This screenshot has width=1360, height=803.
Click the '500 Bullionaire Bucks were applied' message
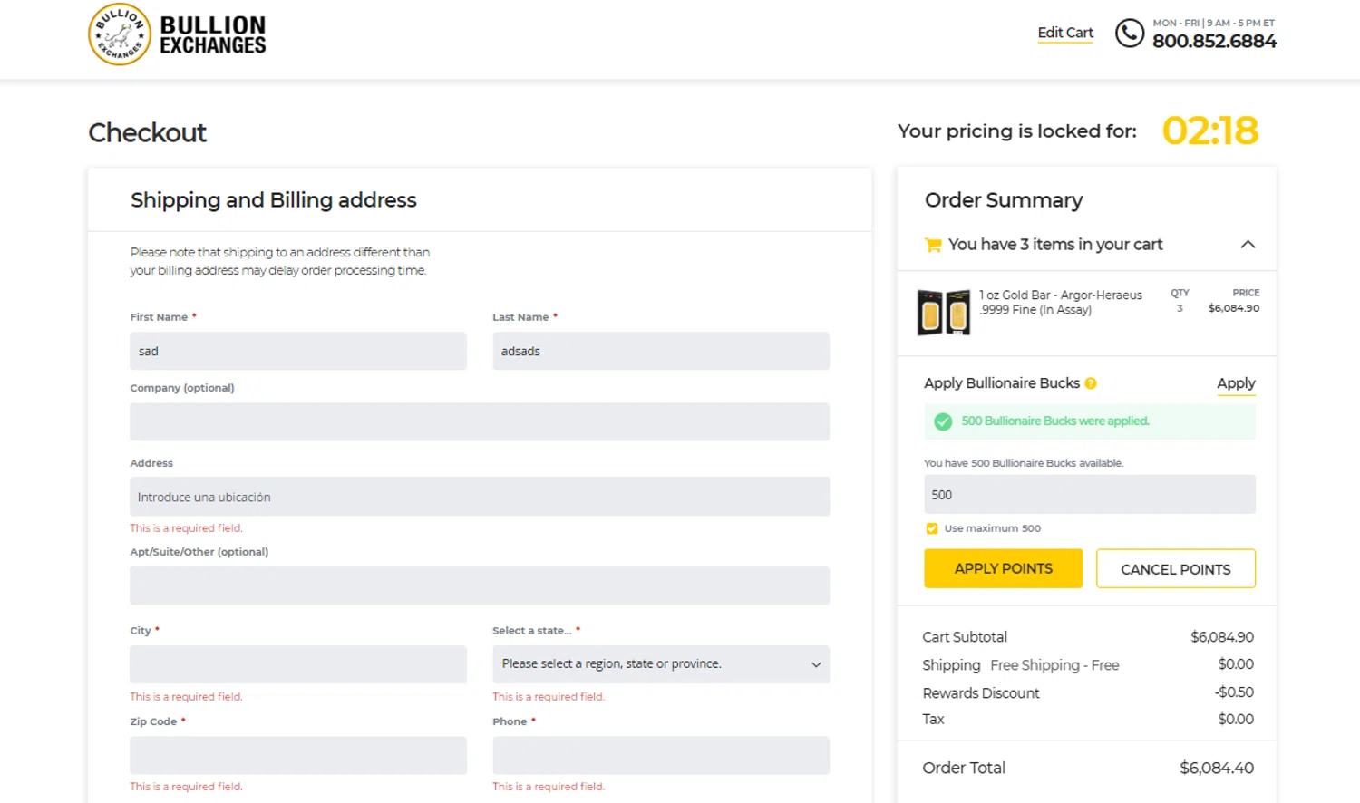pos(1055,421)
